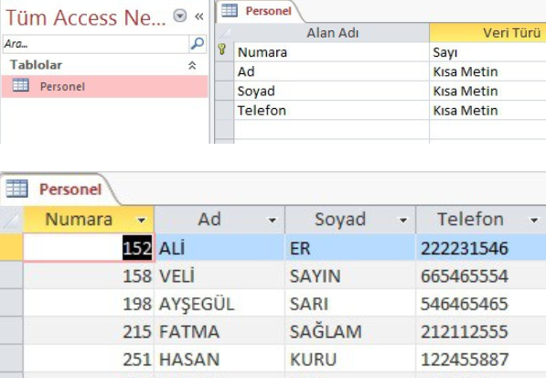Click the SAYIN surname cell
This screenshot has width=546, height=378.
coord(350,275)
